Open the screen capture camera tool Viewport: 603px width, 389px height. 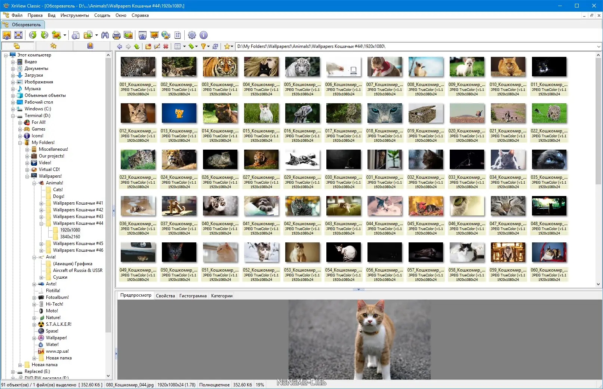(x=142, y=35)
